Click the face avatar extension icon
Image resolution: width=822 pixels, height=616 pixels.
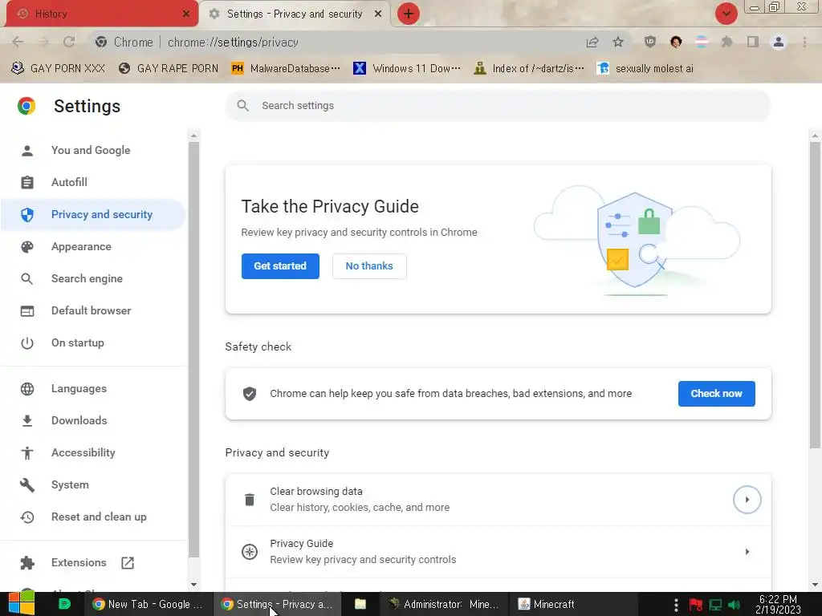tap(676, 42)
